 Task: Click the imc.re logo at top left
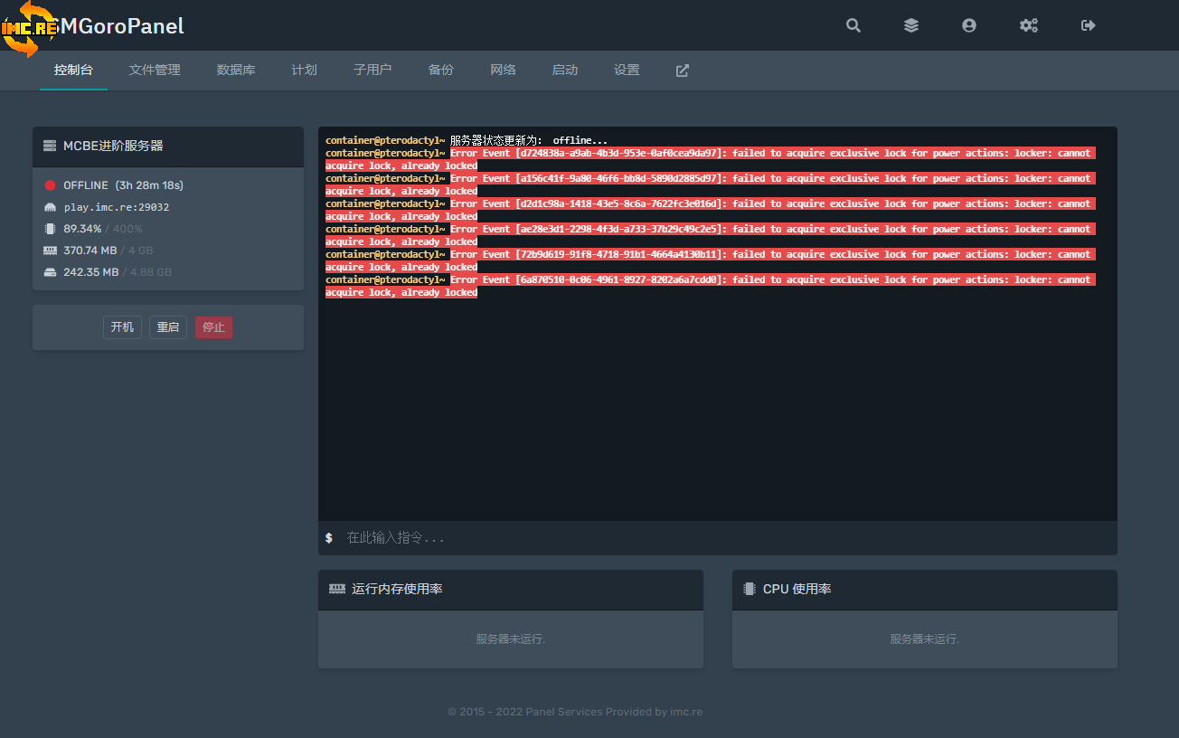tap(29, 27)
